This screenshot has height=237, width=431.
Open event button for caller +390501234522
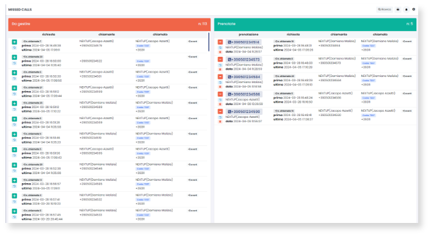pos(193,57)
